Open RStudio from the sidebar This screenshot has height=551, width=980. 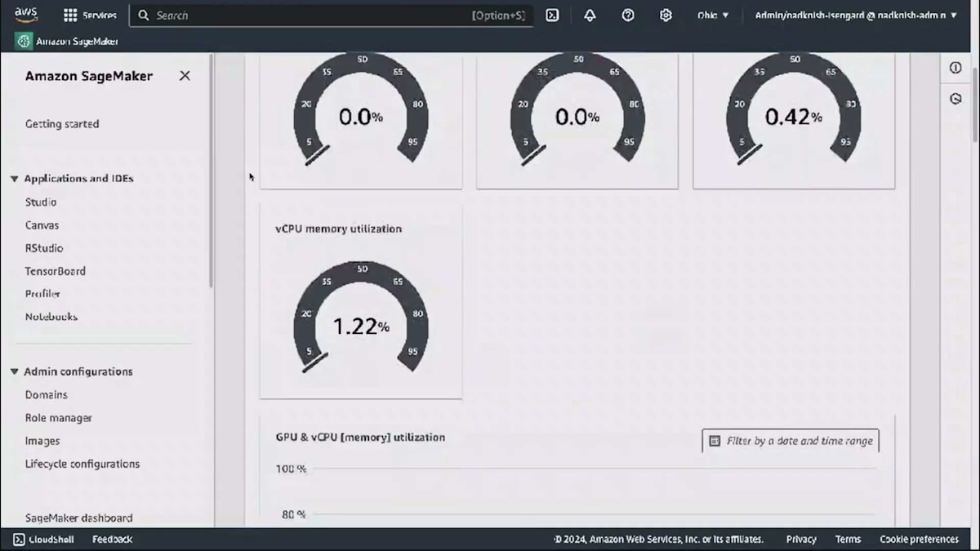point(44,248)
